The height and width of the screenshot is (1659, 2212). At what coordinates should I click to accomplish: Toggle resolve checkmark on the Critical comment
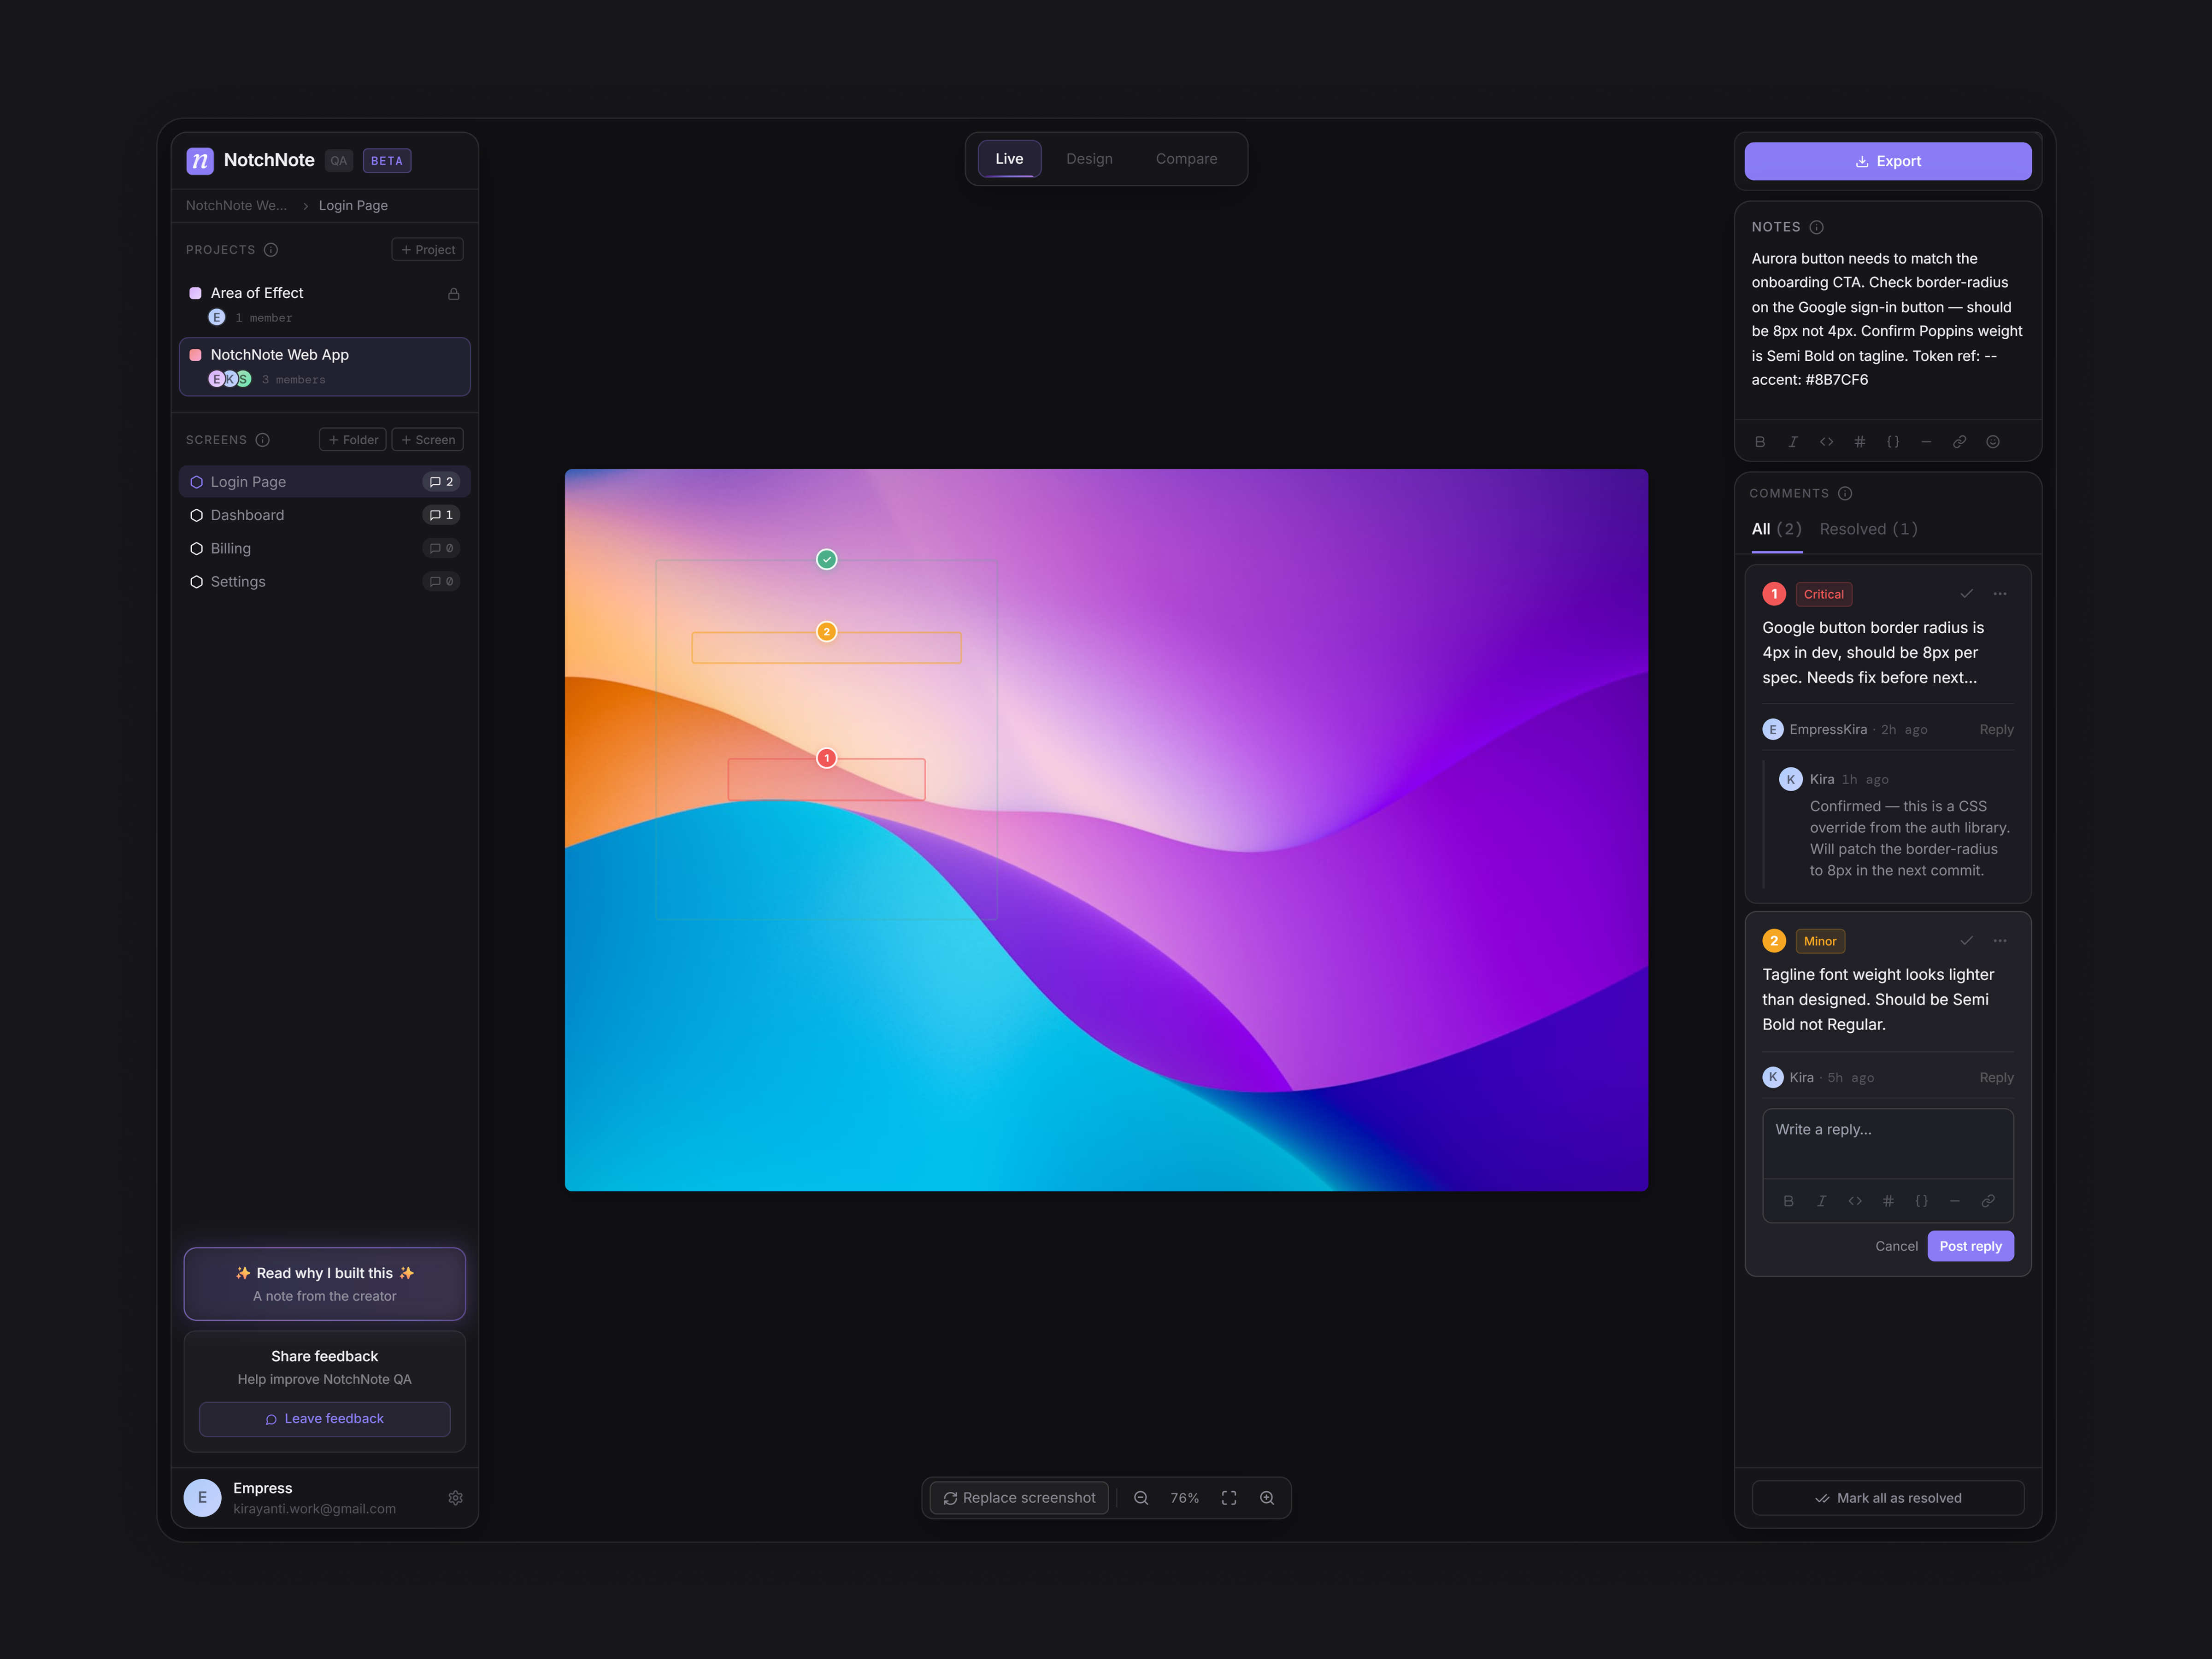coord(1966,593)
